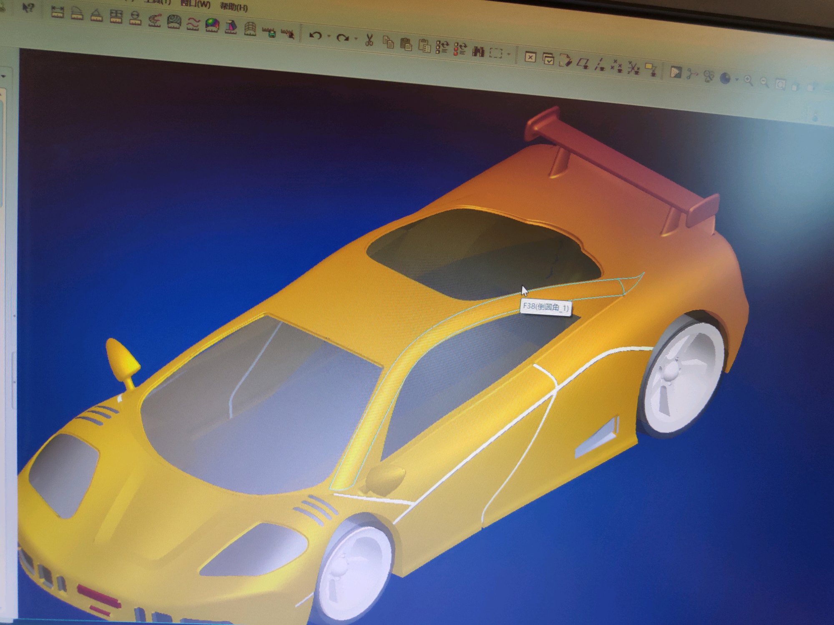Open the 帮助(H) menu
Screen dimensions: 834x625
point(234,7)
